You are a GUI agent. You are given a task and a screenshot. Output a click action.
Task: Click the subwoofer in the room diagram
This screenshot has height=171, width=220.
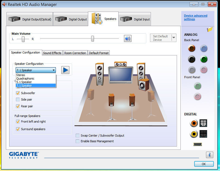click(144, 85)
